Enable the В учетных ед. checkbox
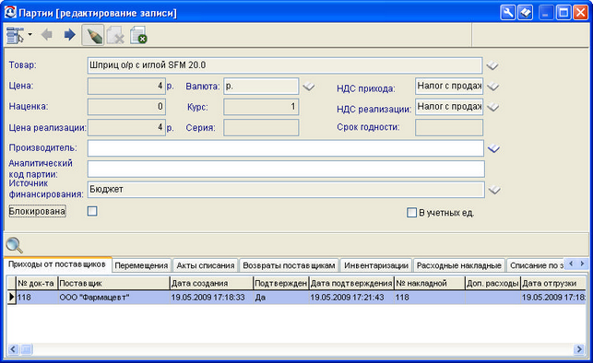593x363 pixels. [x=411, y=212]
